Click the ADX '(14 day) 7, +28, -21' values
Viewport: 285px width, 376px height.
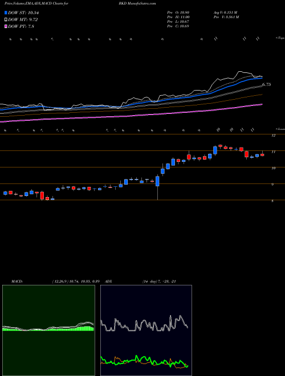[x=159, y=281]
